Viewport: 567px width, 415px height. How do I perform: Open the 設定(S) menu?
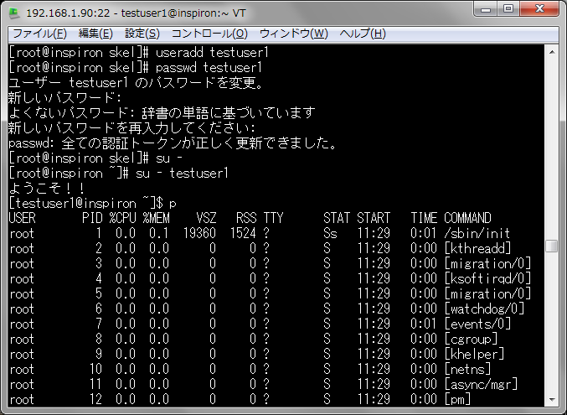pos(142,34)
